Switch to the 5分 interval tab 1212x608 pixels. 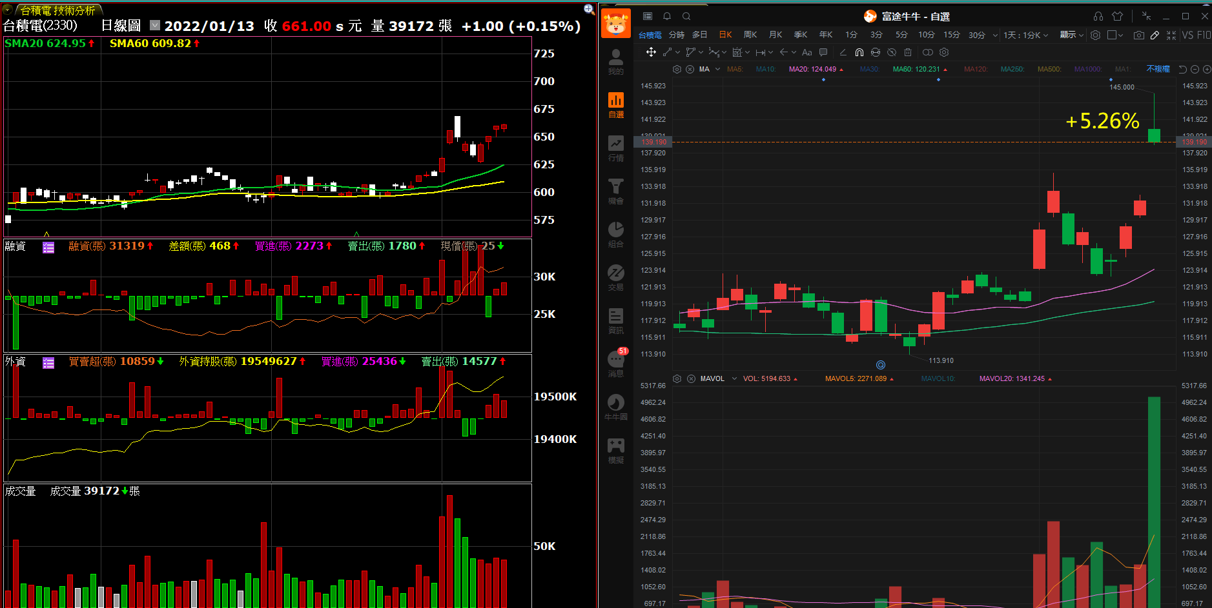point(901,35)
